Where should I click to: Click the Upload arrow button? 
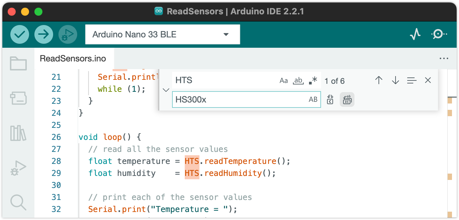(44, 34)
